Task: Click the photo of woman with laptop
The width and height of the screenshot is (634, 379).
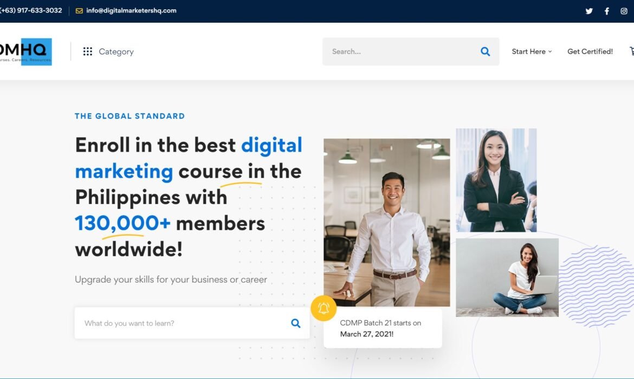Action: pyautogui.click(x=507, y=277)
